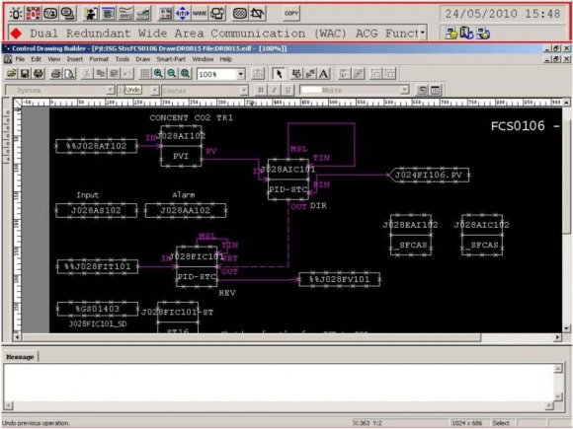Viewport: 573px width, 429px height.
Task: Select the J028AIC101 PID-STC block
Action: [288, 179]
